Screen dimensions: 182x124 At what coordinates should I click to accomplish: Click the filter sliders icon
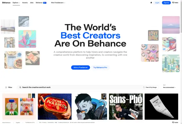[x=6, y=88]
